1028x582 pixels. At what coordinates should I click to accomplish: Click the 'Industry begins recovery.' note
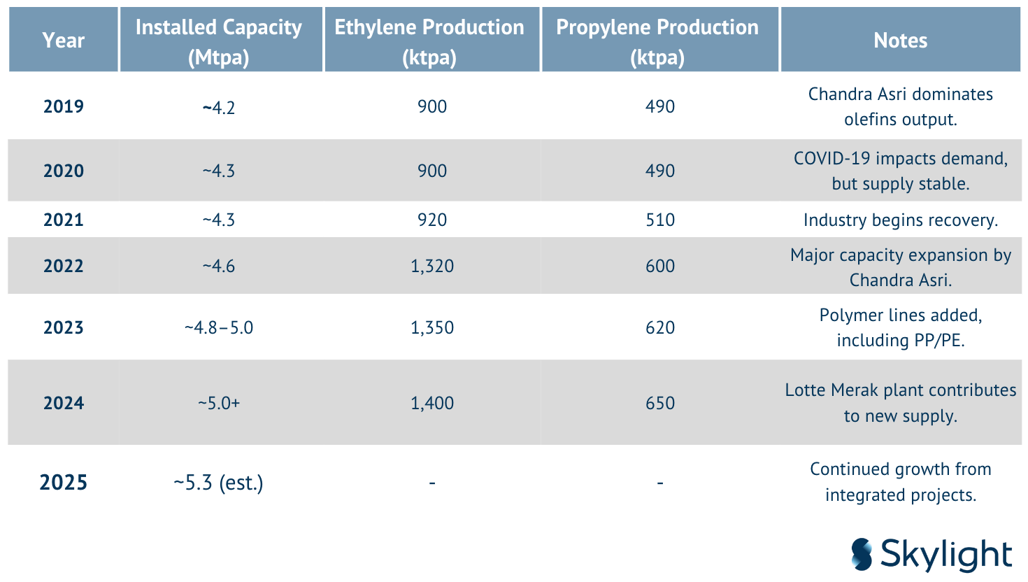tap(900, 220)
